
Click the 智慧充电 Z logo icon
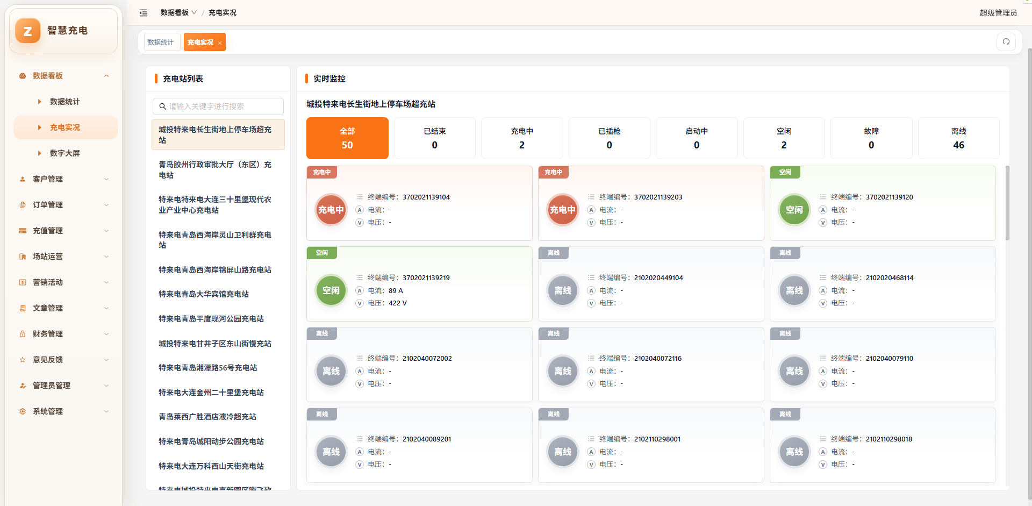(28, 31)
